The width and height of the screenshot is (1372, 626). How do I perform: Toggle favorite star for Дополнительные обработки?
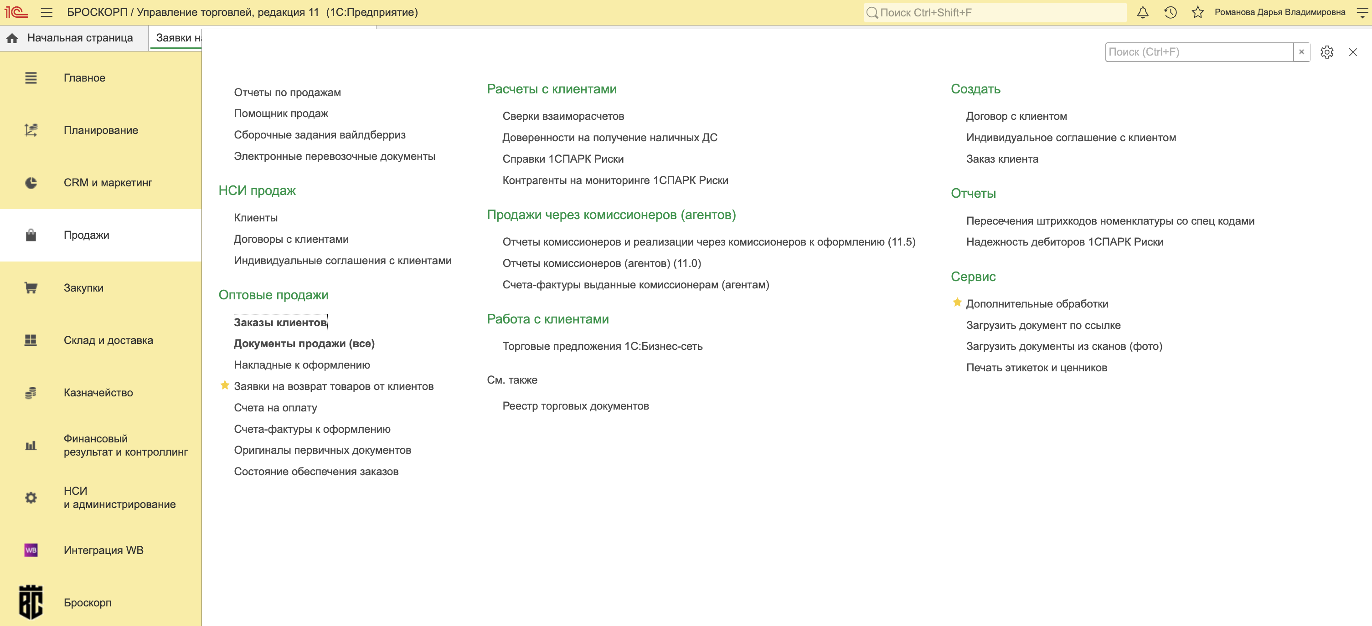click(x=957, y=303)
